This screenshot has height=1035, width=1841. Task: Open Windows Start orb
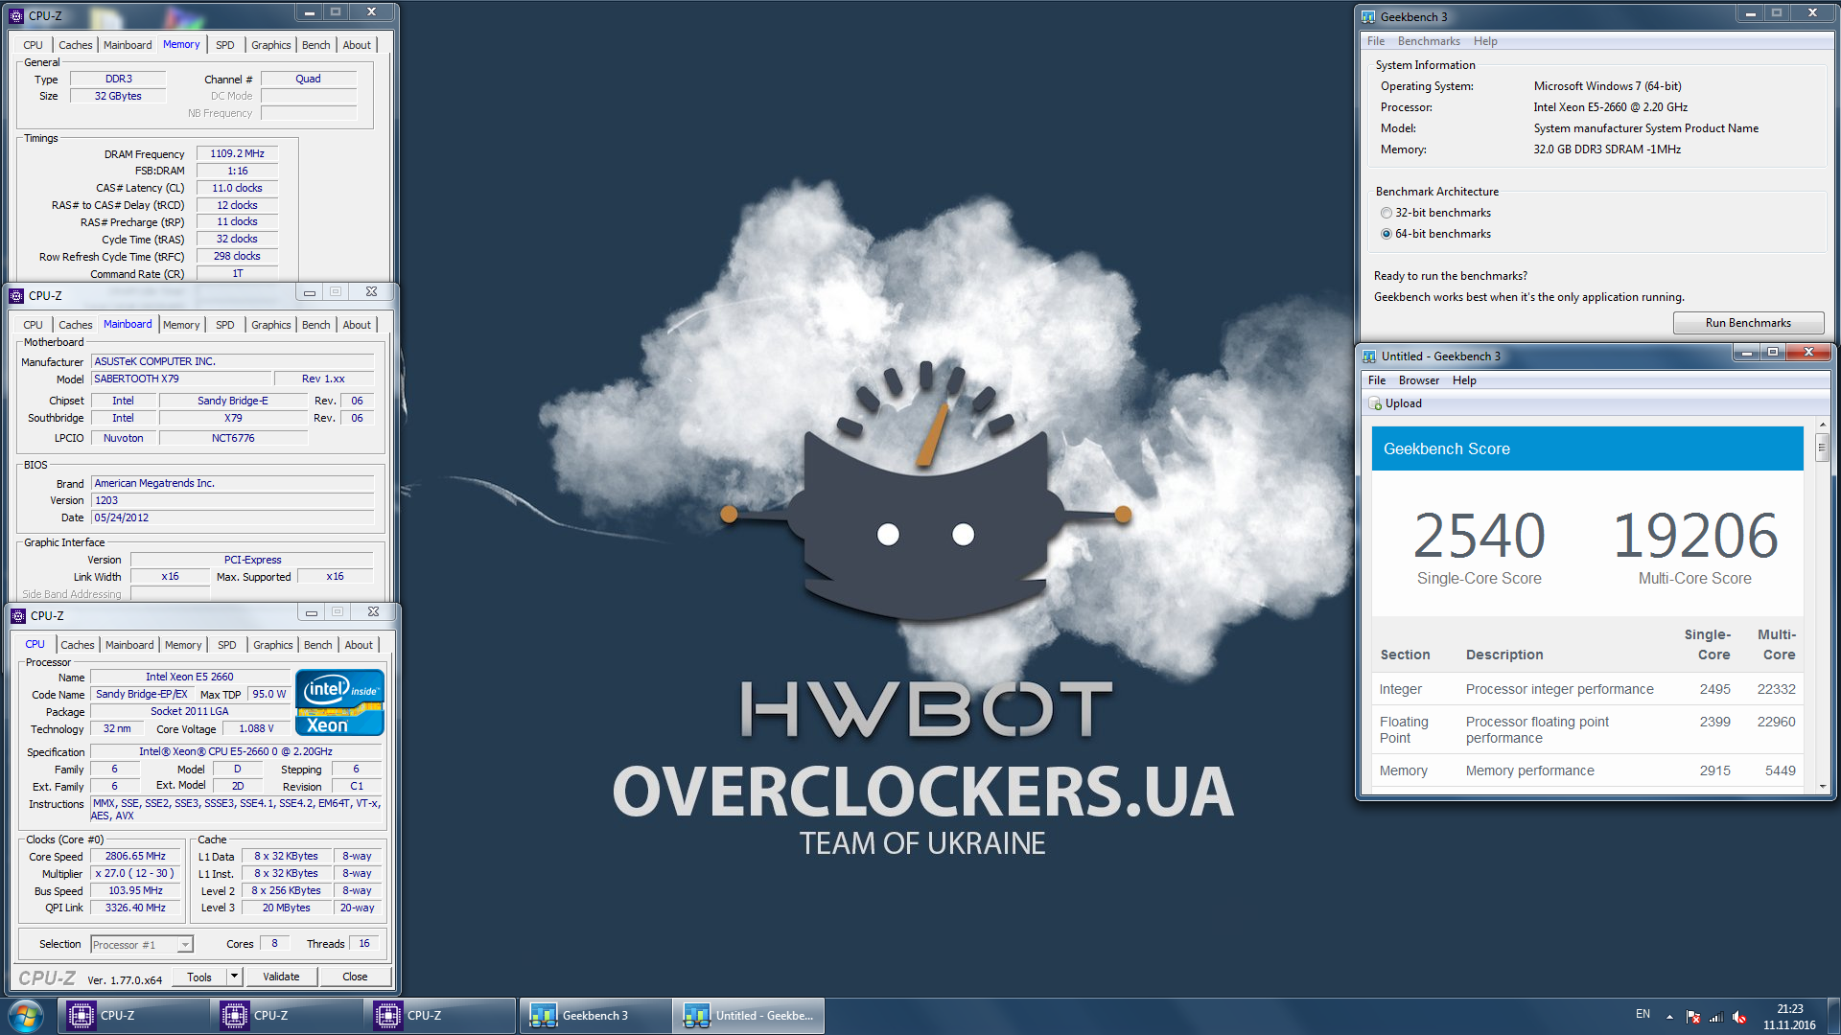coord(26,1016)
